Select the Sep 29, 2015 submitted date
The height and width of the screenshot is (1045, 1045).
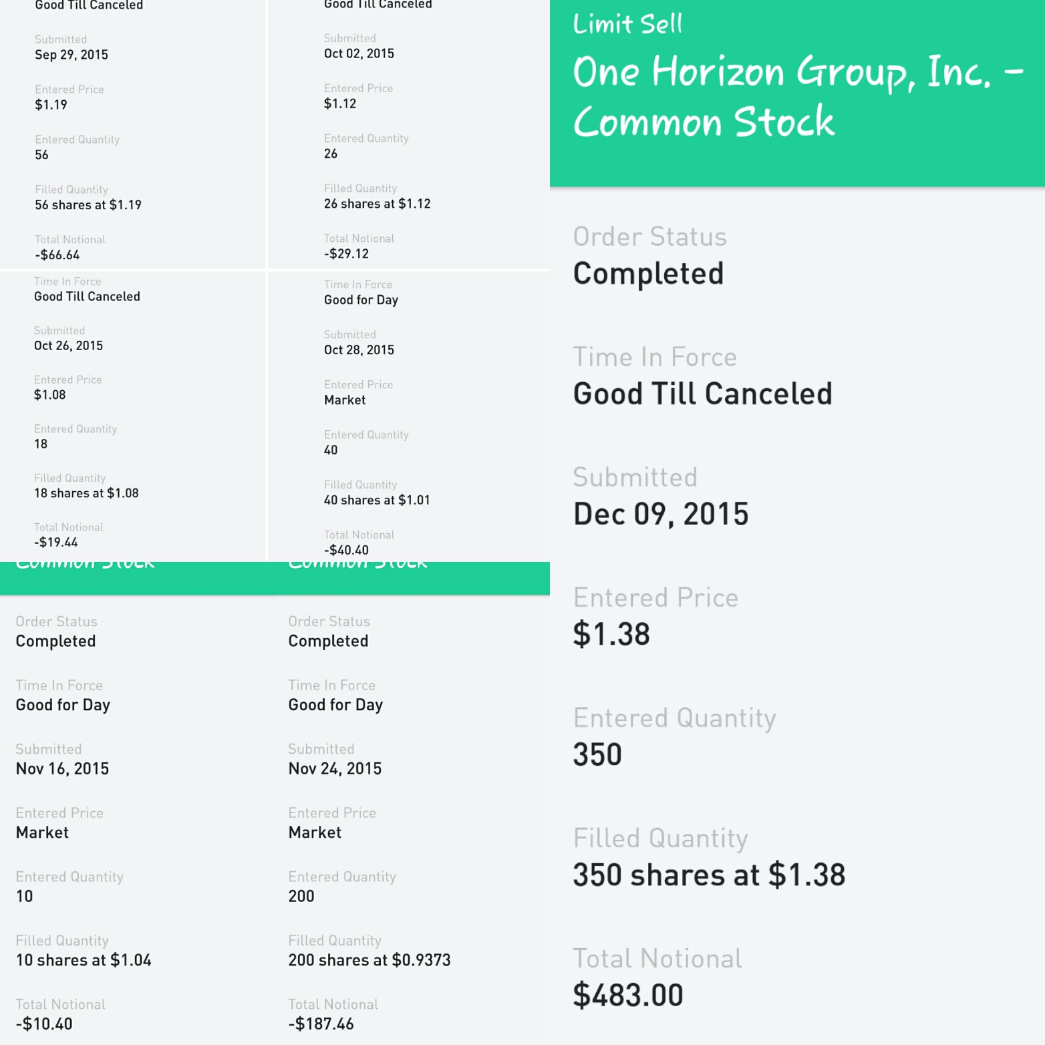coord(71,55)
